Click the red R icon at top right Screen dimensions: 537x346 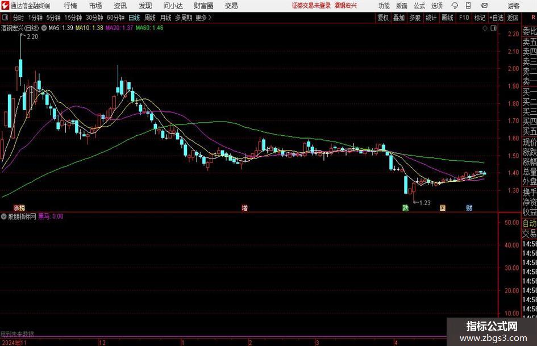point(533,17)
